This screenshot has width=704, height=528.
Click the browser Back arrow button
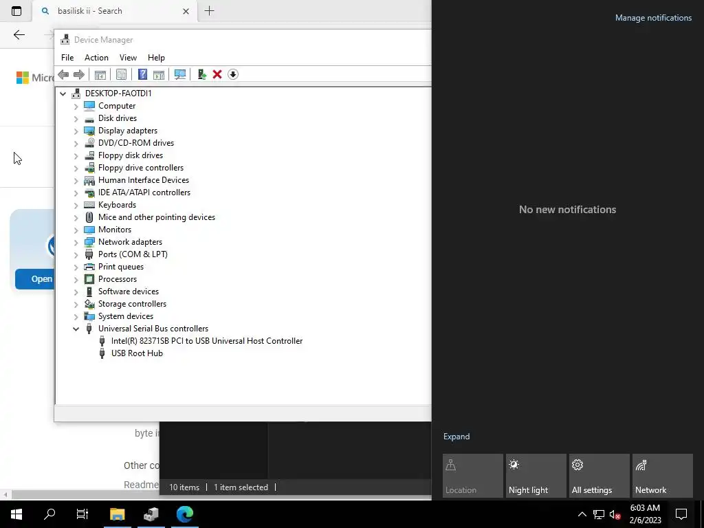point(19,35)
